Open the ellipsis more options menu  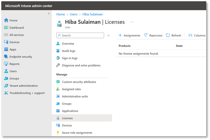click(x=132, y=22)
